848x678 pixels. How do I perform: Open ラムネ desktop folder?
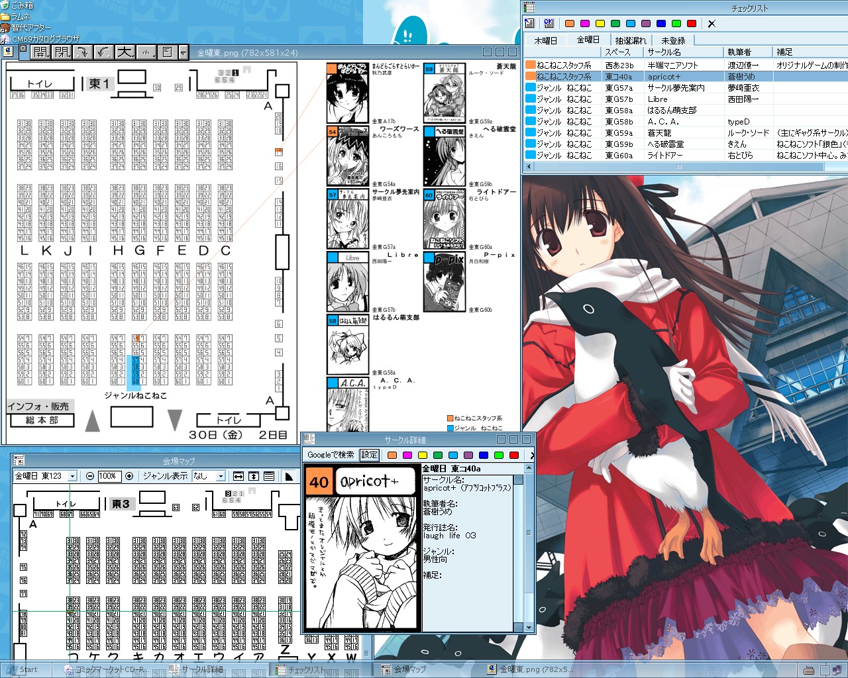click(15, 17)
